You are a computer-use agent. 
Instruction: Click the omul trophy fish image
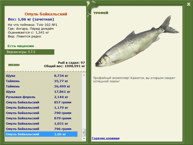[137, 41]
